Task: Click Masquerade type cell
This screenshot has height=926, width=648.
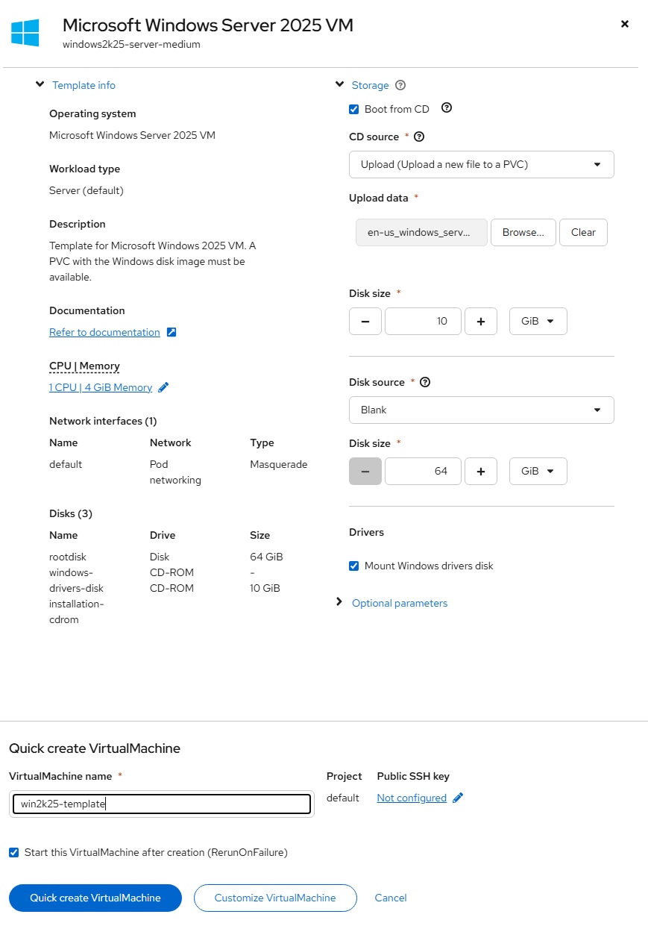Action: click(279, 464)
